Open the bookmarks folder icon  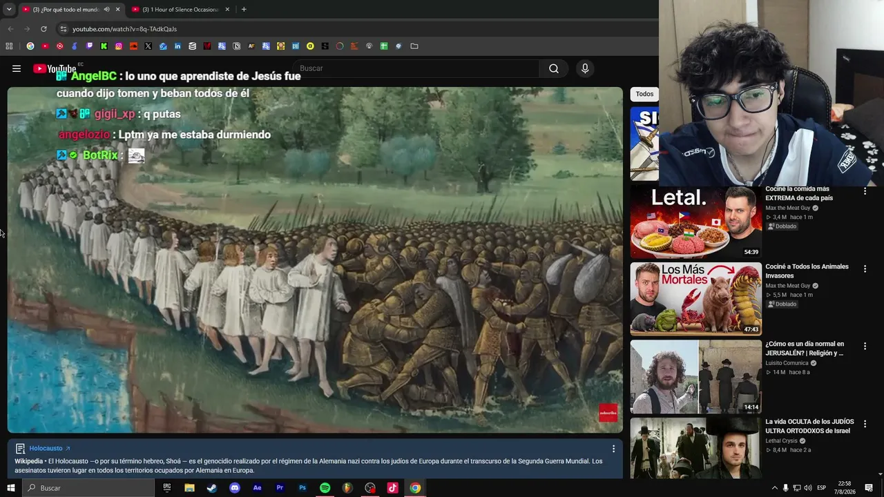tap(414, 46)
